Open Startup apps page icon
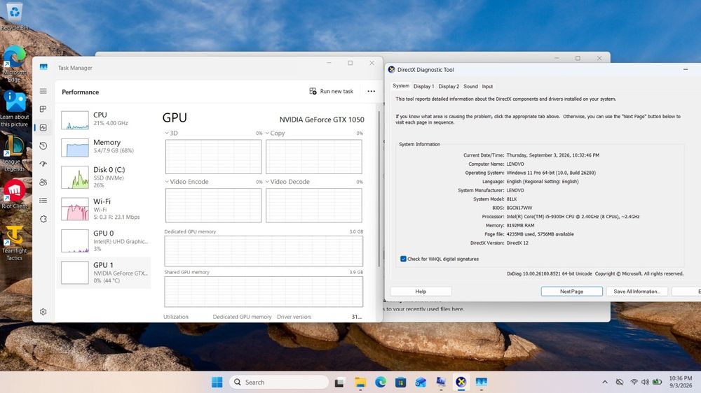 coord(43,164)
